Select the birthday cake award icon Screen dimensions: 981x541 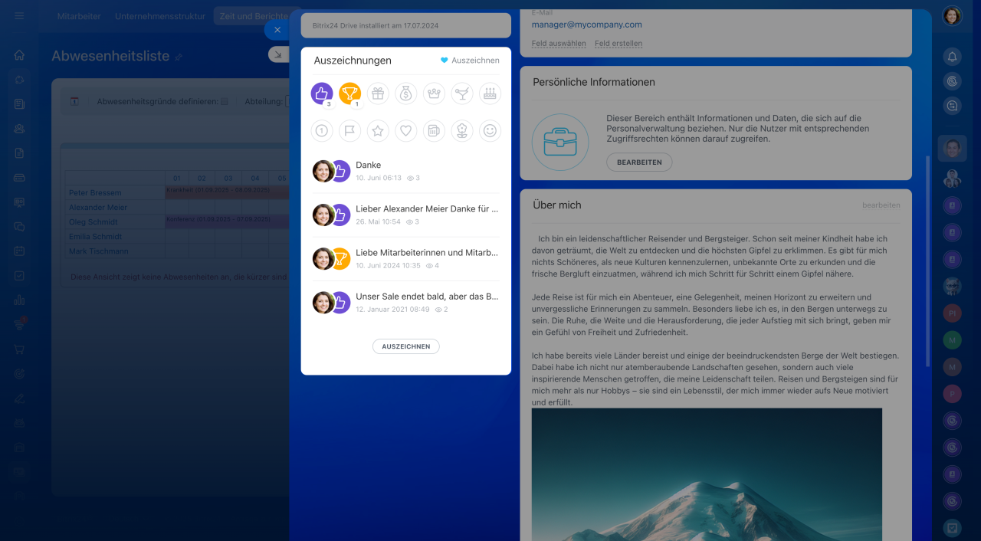point(490,93)
